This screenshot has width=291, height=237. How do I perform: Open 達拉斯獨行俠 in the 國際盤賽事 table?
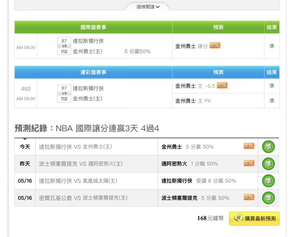[x=88, y=41]
